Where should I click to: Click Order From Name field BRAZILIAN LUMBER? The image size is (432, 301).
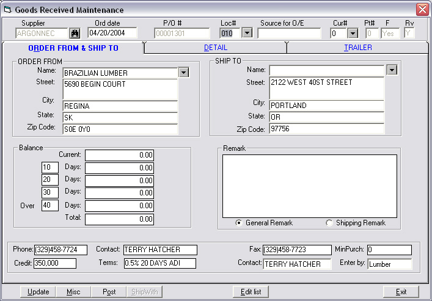coord(120,73)
